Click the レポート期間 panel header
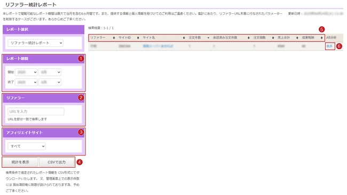 [44, 59]
